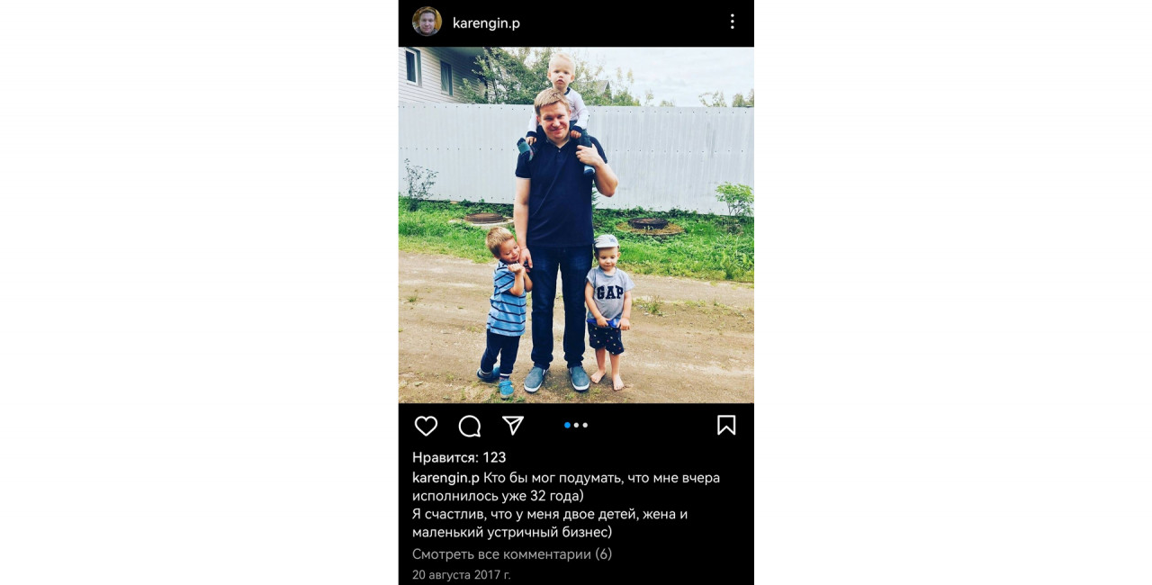Share the post using the paper plane icon
Viewport: 1152px width, 585px height.
pos(513,425)
